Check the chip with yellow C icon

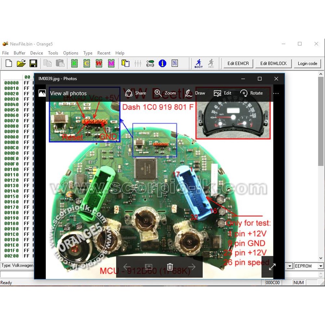point(87,63)
